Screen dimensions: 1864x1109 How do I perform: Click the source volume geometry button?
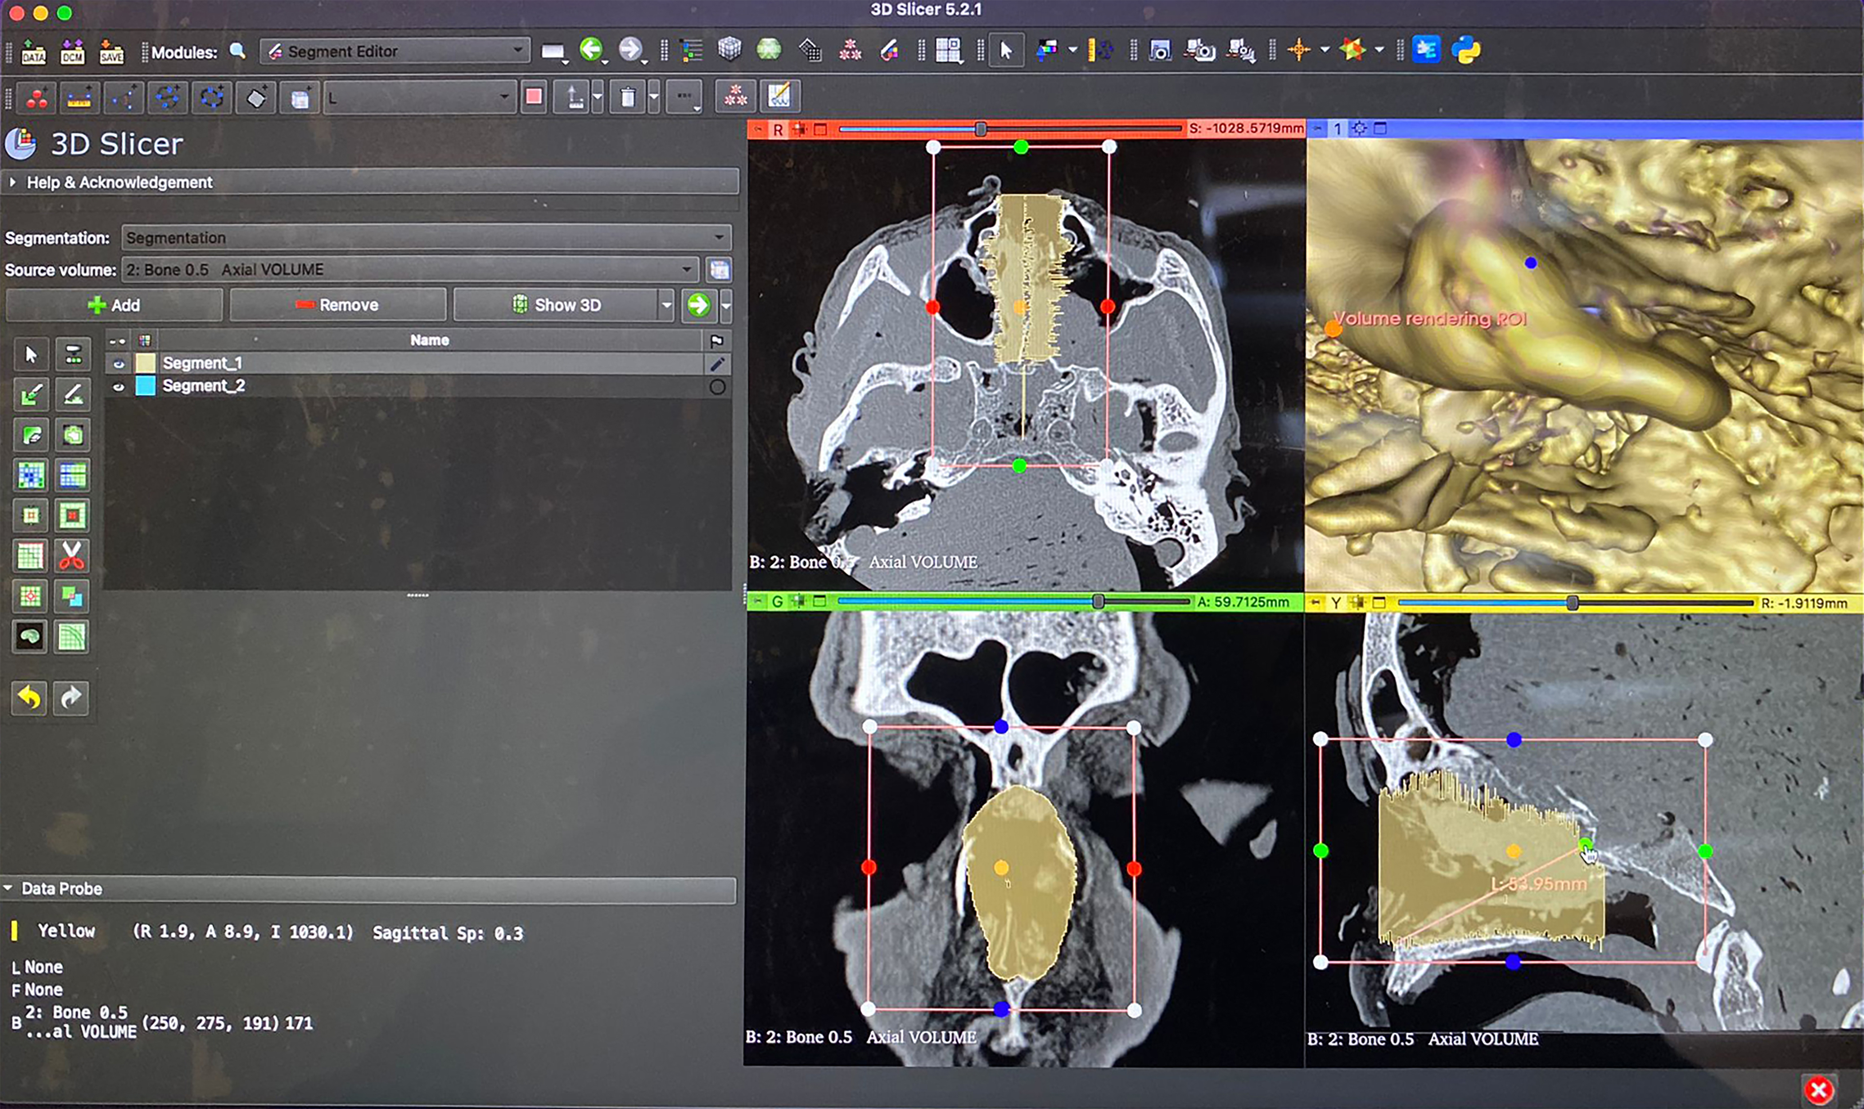719,270
